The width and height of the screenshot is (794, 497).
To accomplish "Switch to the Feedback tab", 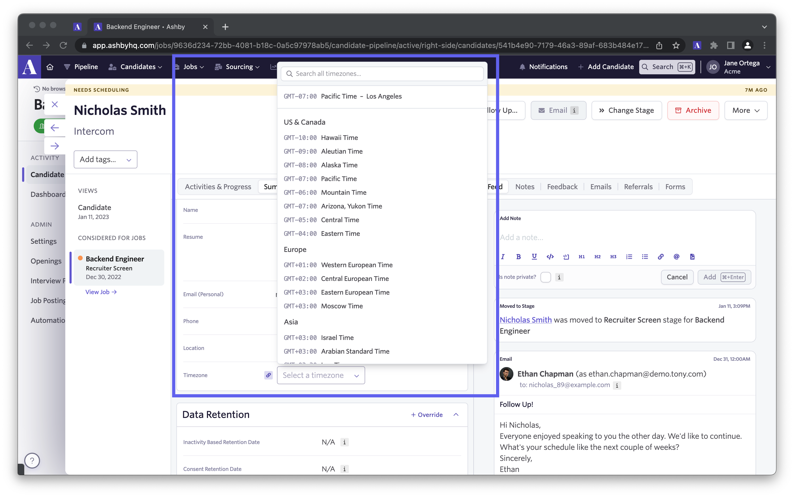I will click(562, 187).
